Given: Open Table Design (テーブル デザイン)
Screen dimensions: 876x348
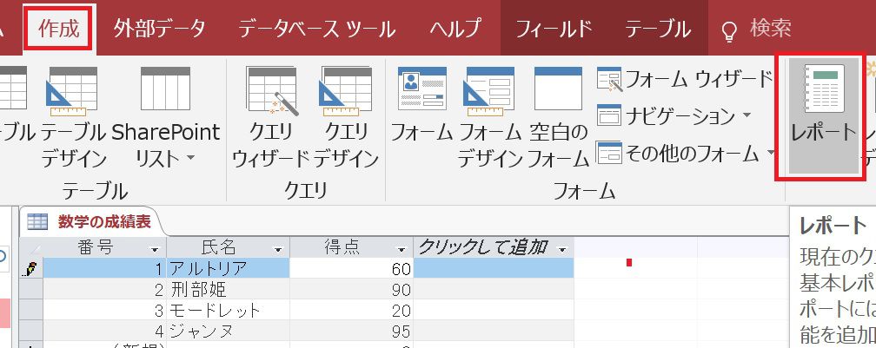Looking at the screenshot, I should [74, 116].
